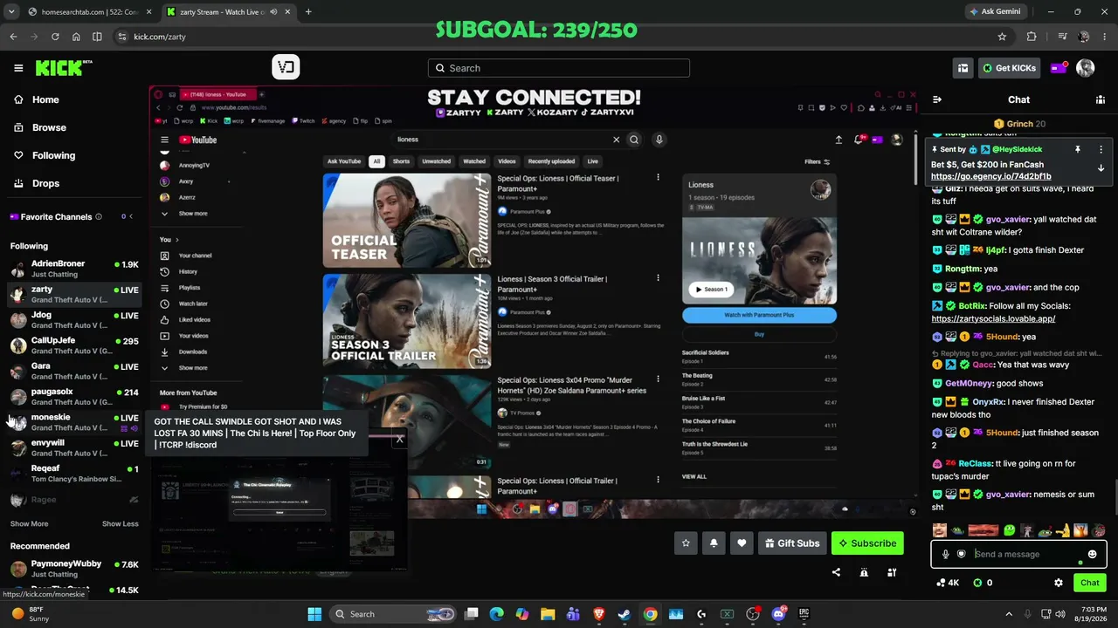Open AdrienBroner's channel from Following list

(x=74, y=269)
